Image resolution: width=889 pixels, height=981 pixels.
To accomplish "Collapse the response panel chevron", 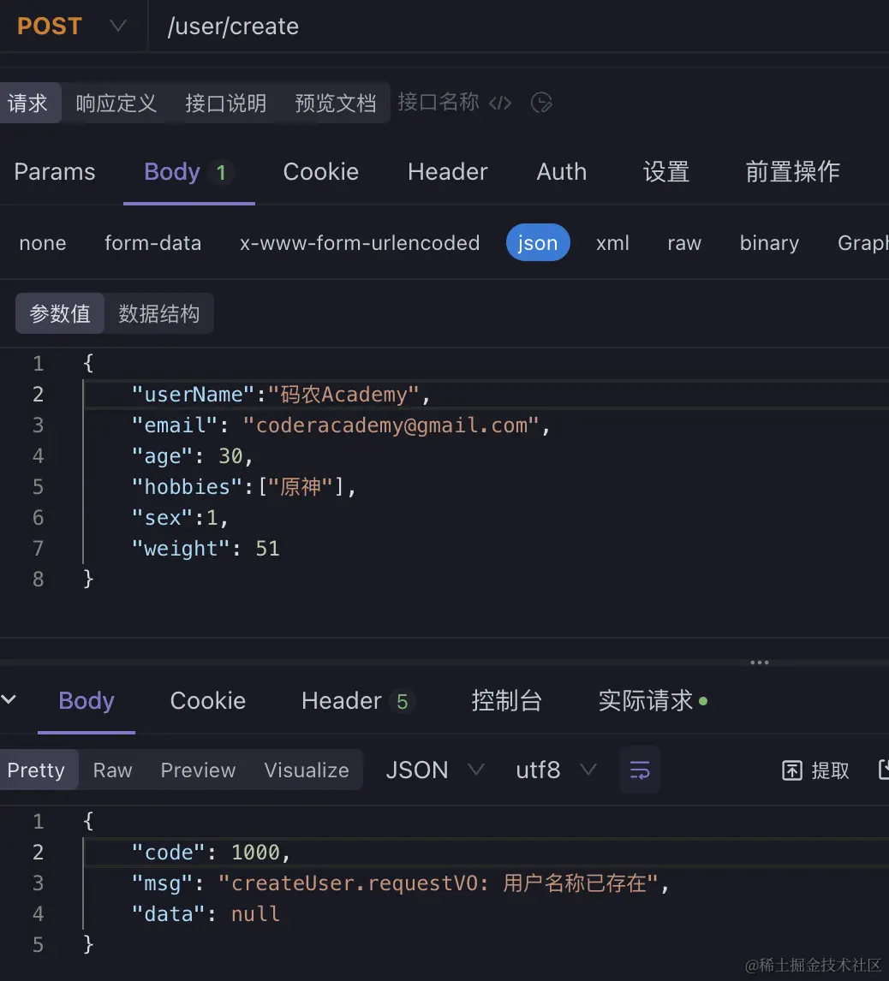I will pyautogui.click(x=9, y=699).
